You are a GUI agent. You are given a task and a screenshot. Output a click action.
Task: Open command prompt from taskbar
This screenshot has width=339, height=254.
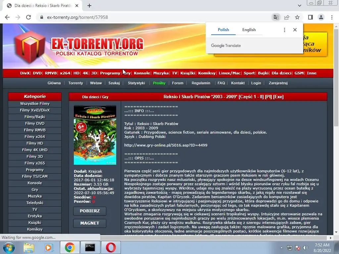coord(90,247)
